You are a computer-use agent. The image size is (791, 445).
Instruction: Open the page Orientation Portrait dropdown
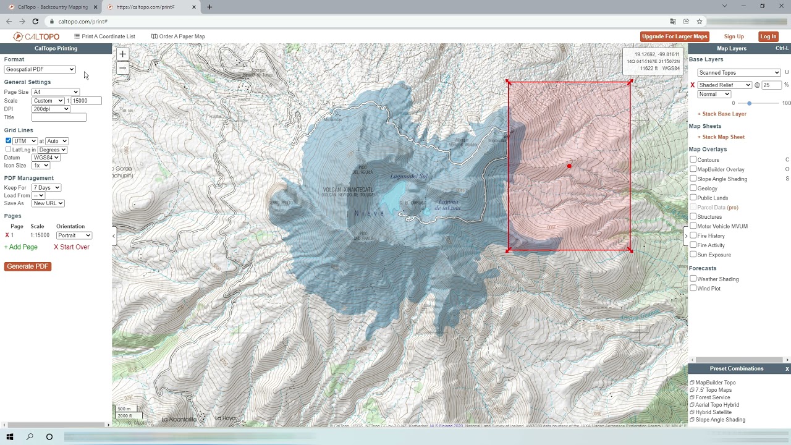(x=74, y=235)
